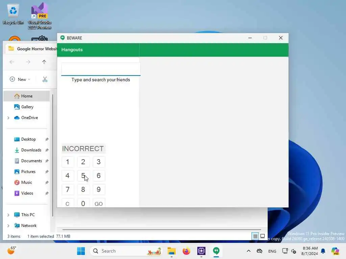Screen dimensions: 346x259
Task: Submit the code with GO button
Action: click(99, 203)
